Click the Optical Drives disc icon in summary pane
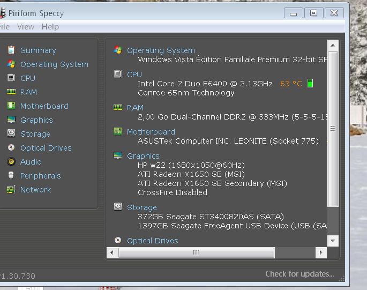The height and width of the screenshot is (290, 367). (x=118, y=240)
